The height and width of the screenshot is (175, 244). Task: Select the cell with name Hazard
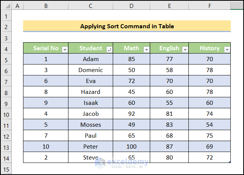tap(90, 92)
